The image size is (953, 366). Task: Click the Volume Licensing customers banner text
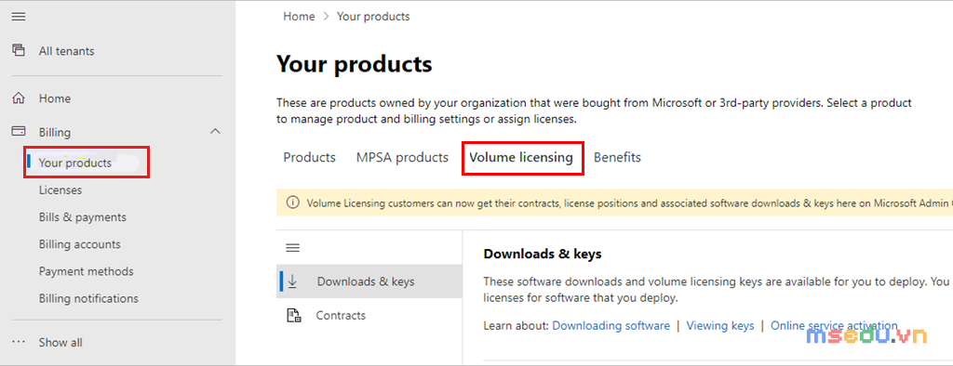tap(630, 203)
